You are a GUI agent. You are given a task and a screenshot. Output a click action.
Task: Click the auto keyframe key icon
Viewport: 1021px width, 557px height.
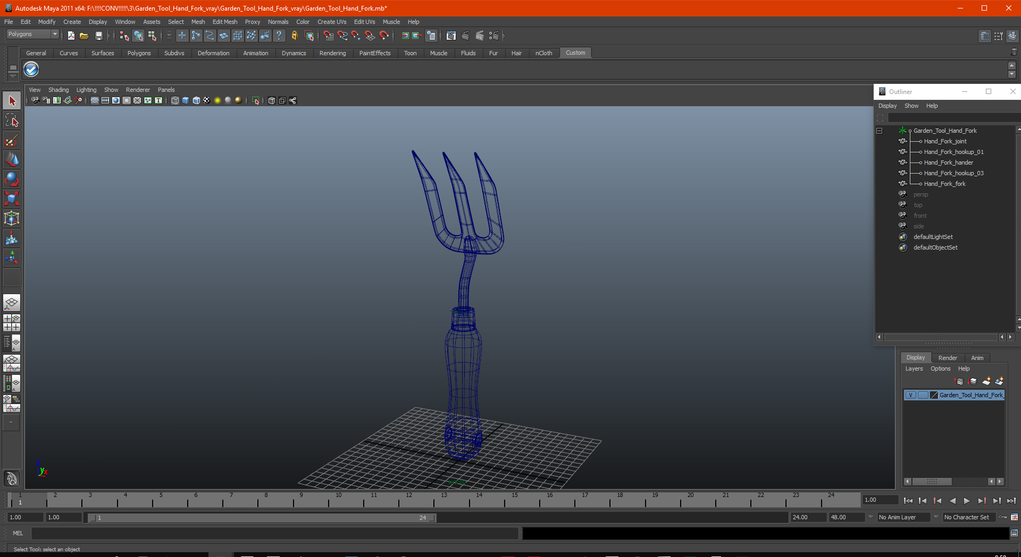(1003, 517)
